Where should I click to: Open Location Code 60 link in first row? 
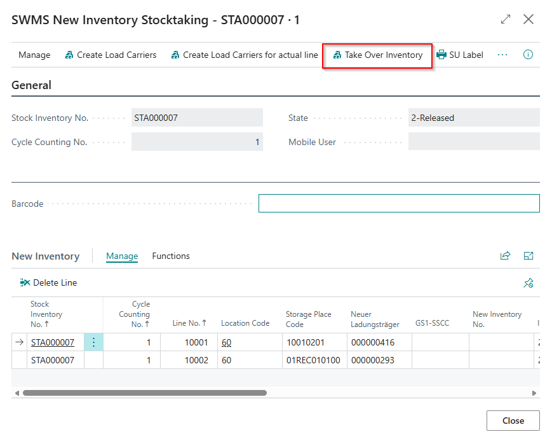[226, 342]
